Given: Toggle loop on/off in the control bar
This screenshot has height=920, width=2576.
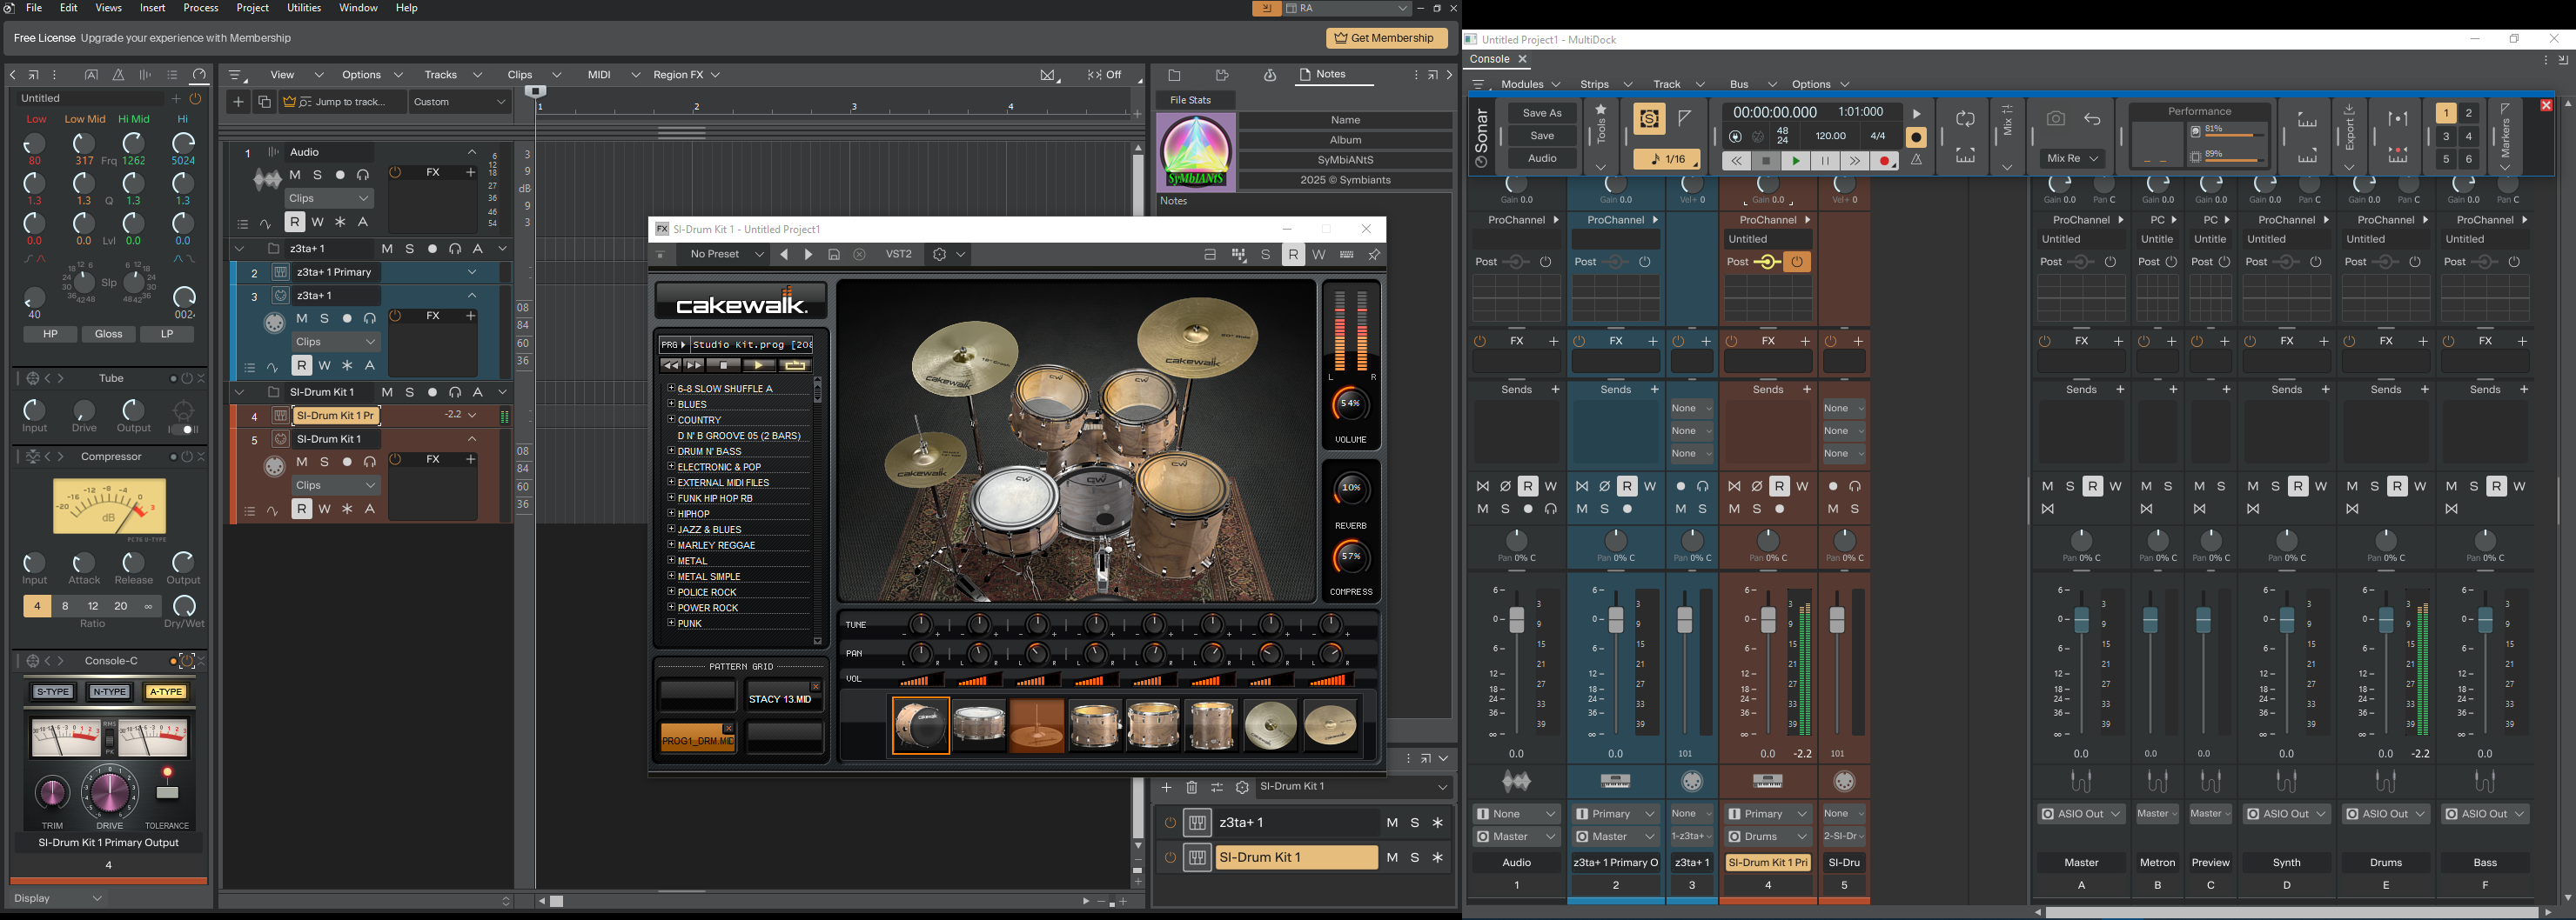Looking at the screenshot, I should click(x=1965, y=120).
